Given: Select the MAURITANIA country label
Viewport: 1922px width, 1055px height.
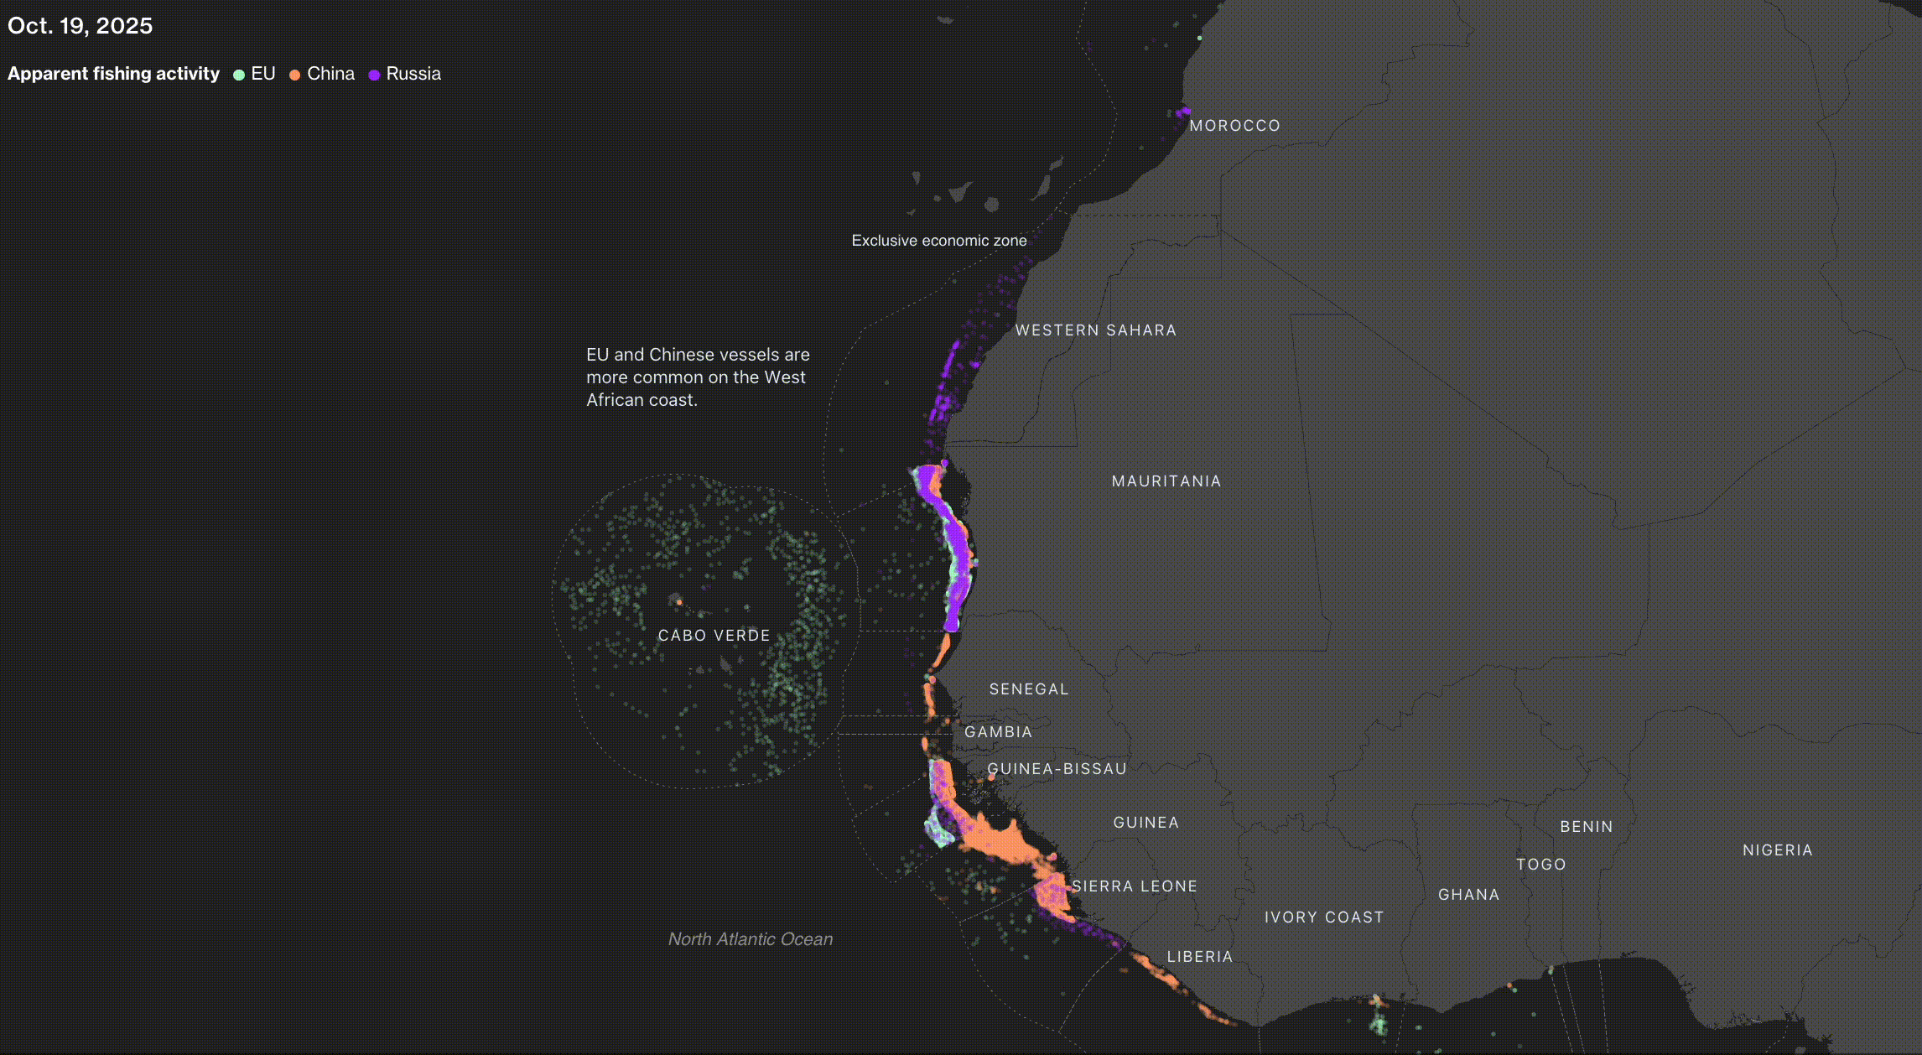Looking at the screenshot, I should pyautogui.click(x=1166, y=481).
